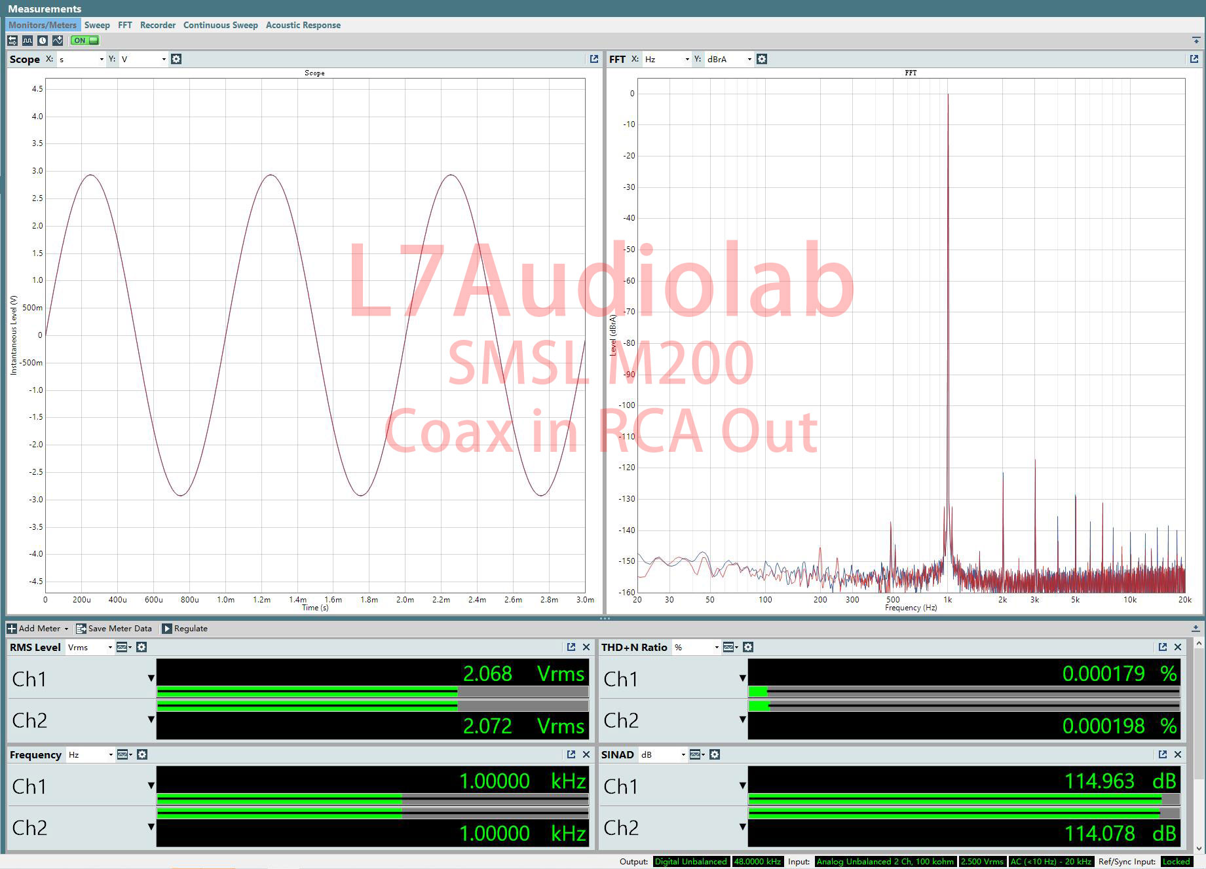Viewport: 1206px width, 869px height.
Task: Open Frequency meter settings gear
Action: pyautogui.click(x=142, y=754)
